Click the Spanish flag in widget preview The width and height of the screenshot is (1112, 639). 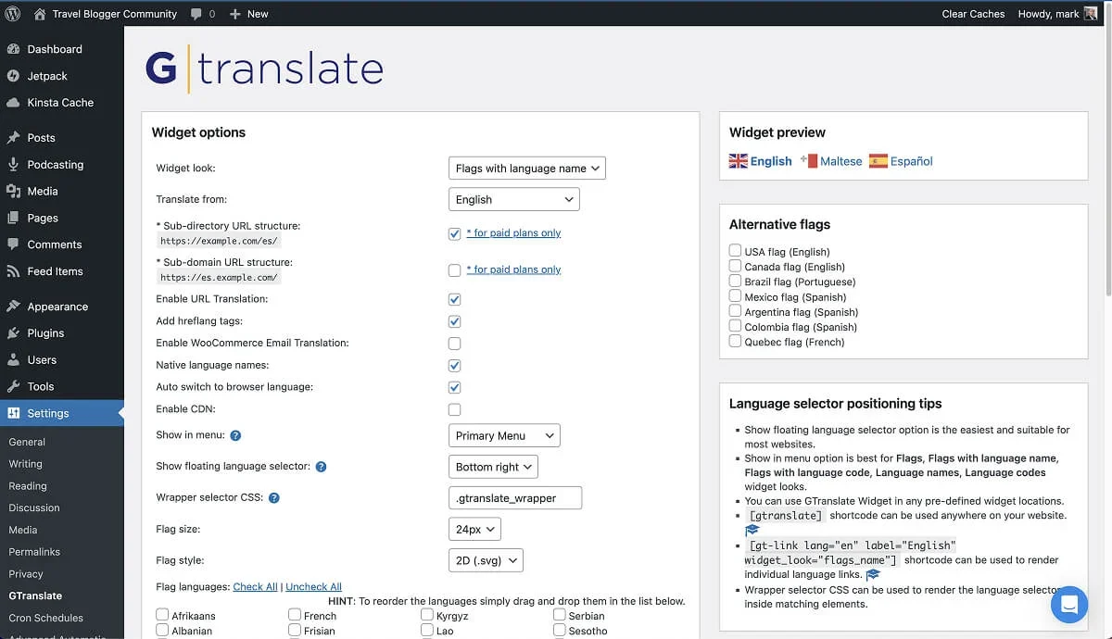(x=878, y=161)
